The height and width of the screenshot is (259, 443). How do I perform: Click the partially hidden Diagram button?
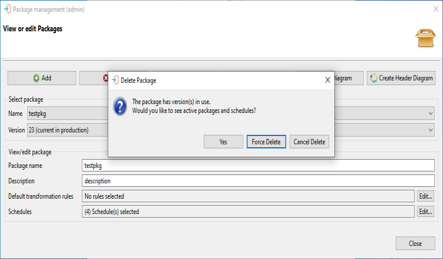coord(349,78)
